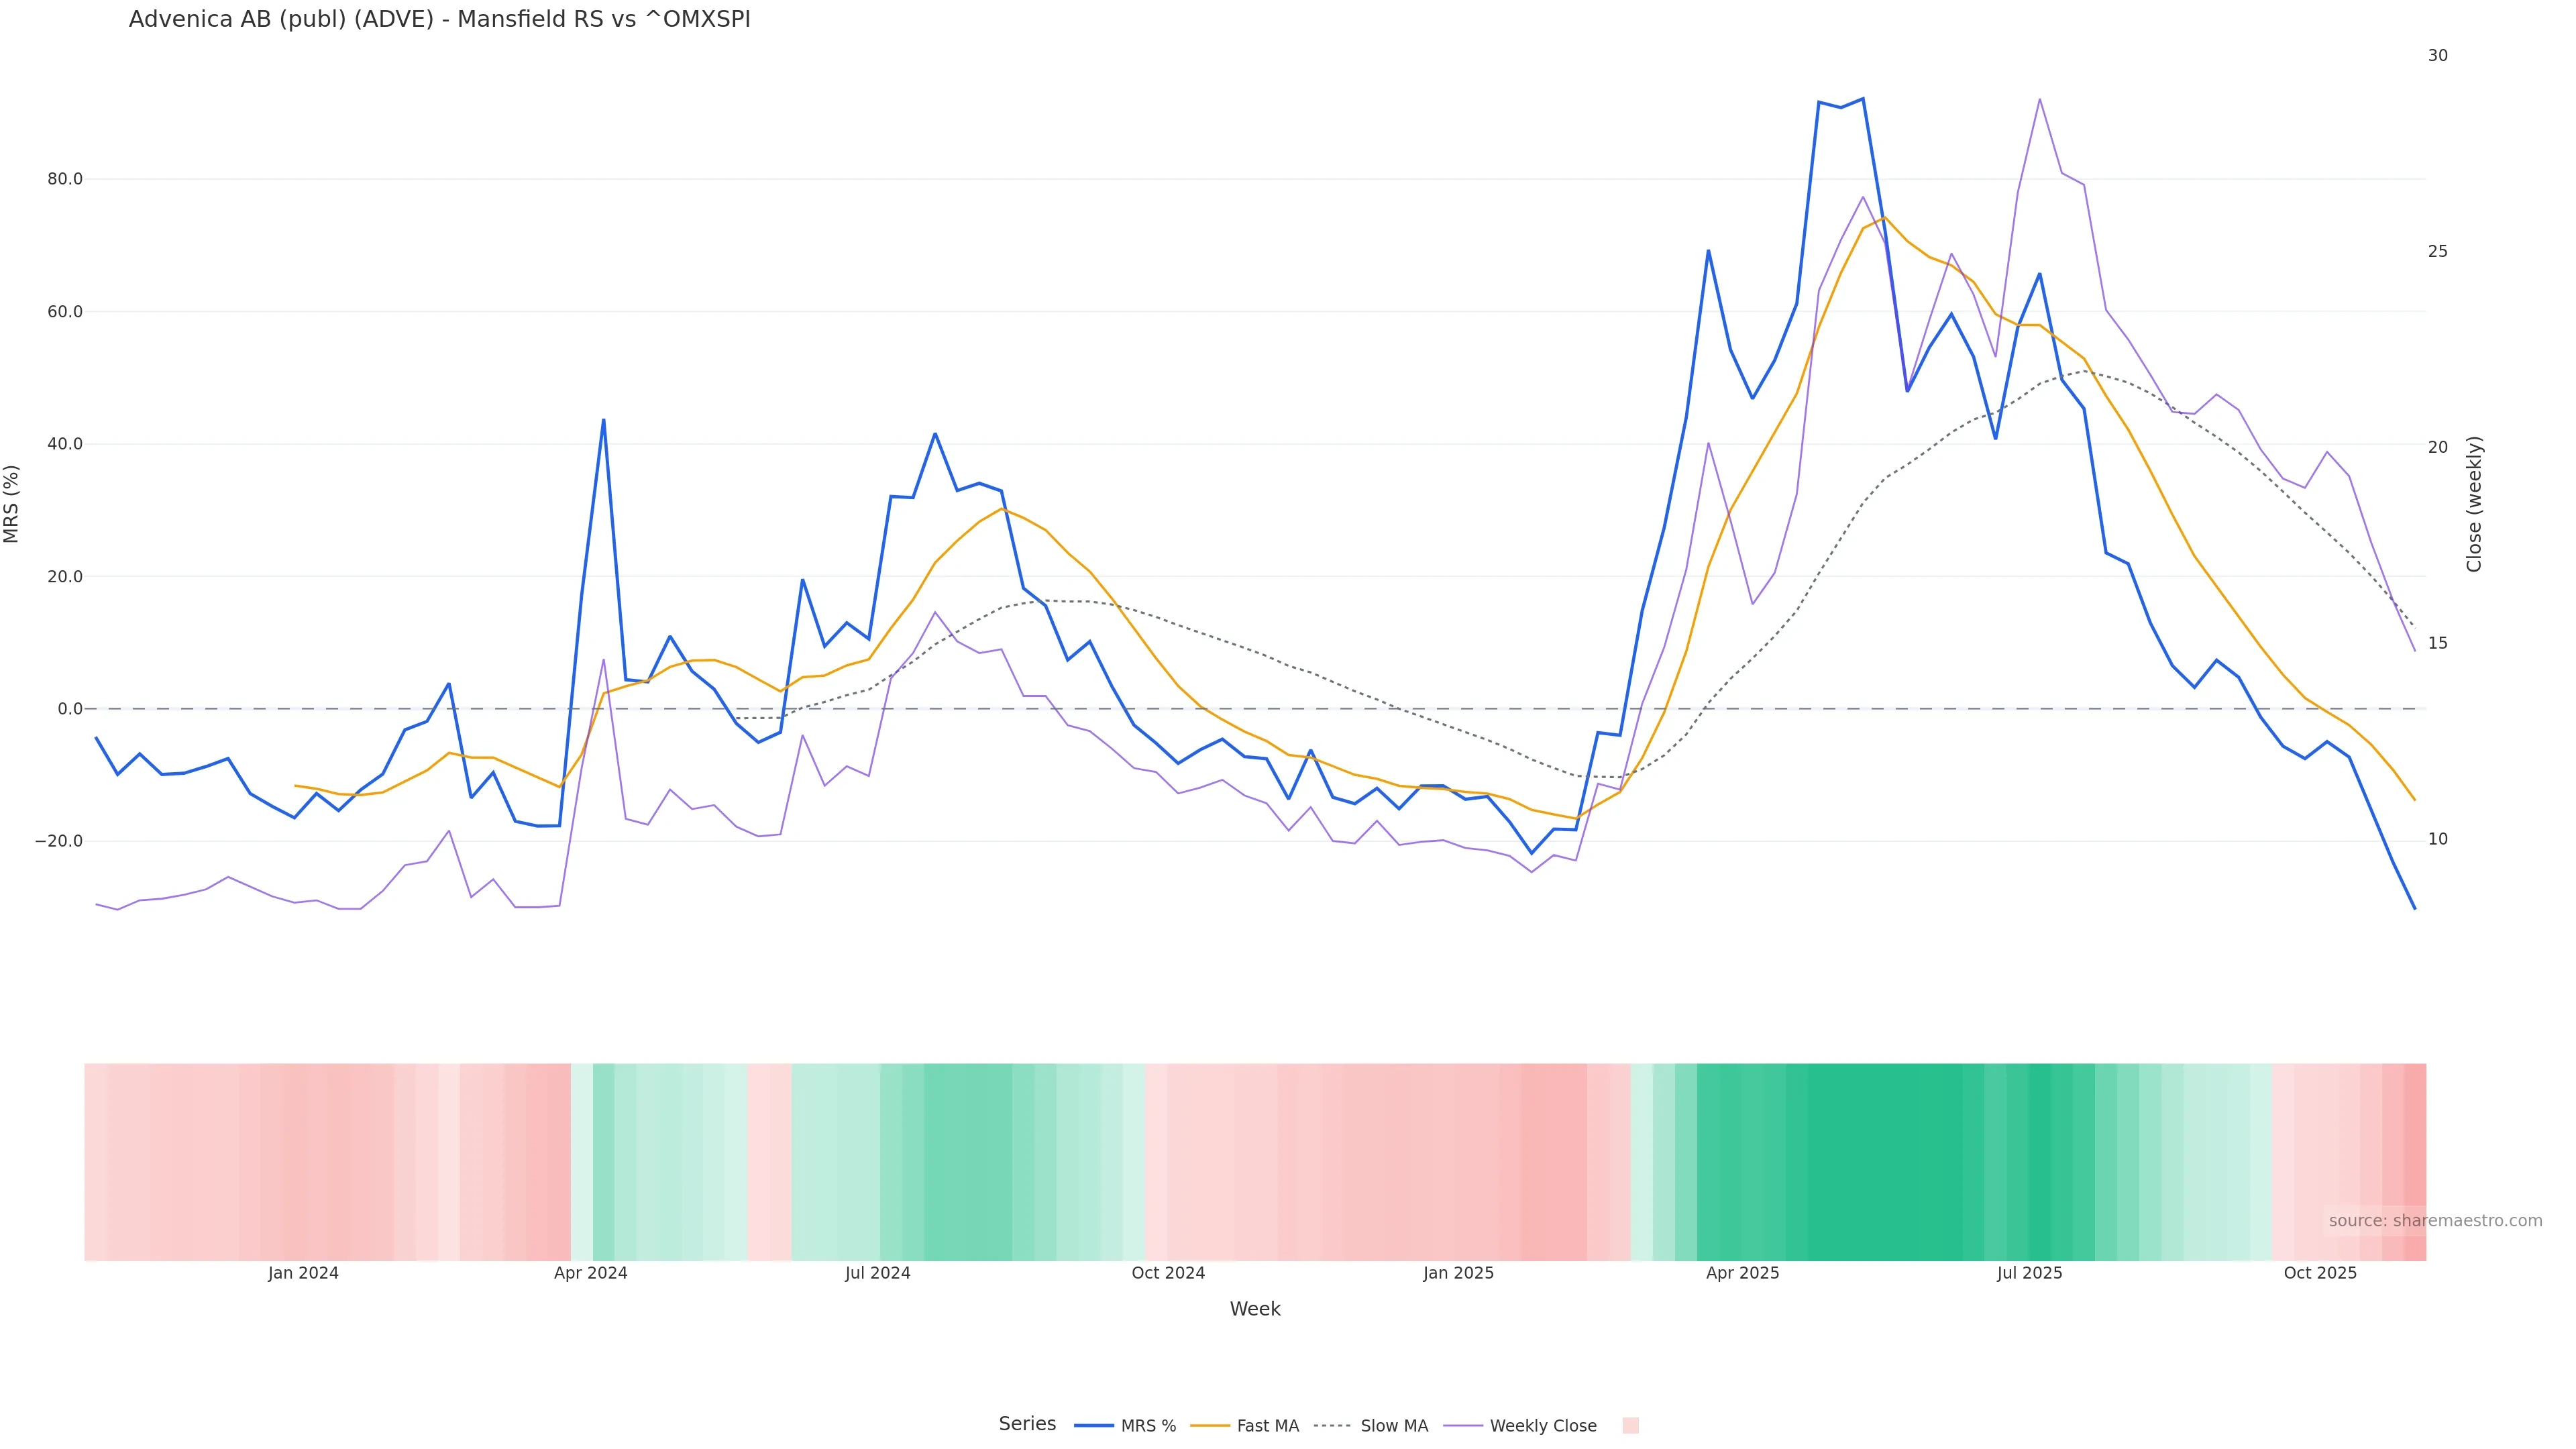Click the purple Weekly Close legend line icon

click(x=1463, y=1426)
